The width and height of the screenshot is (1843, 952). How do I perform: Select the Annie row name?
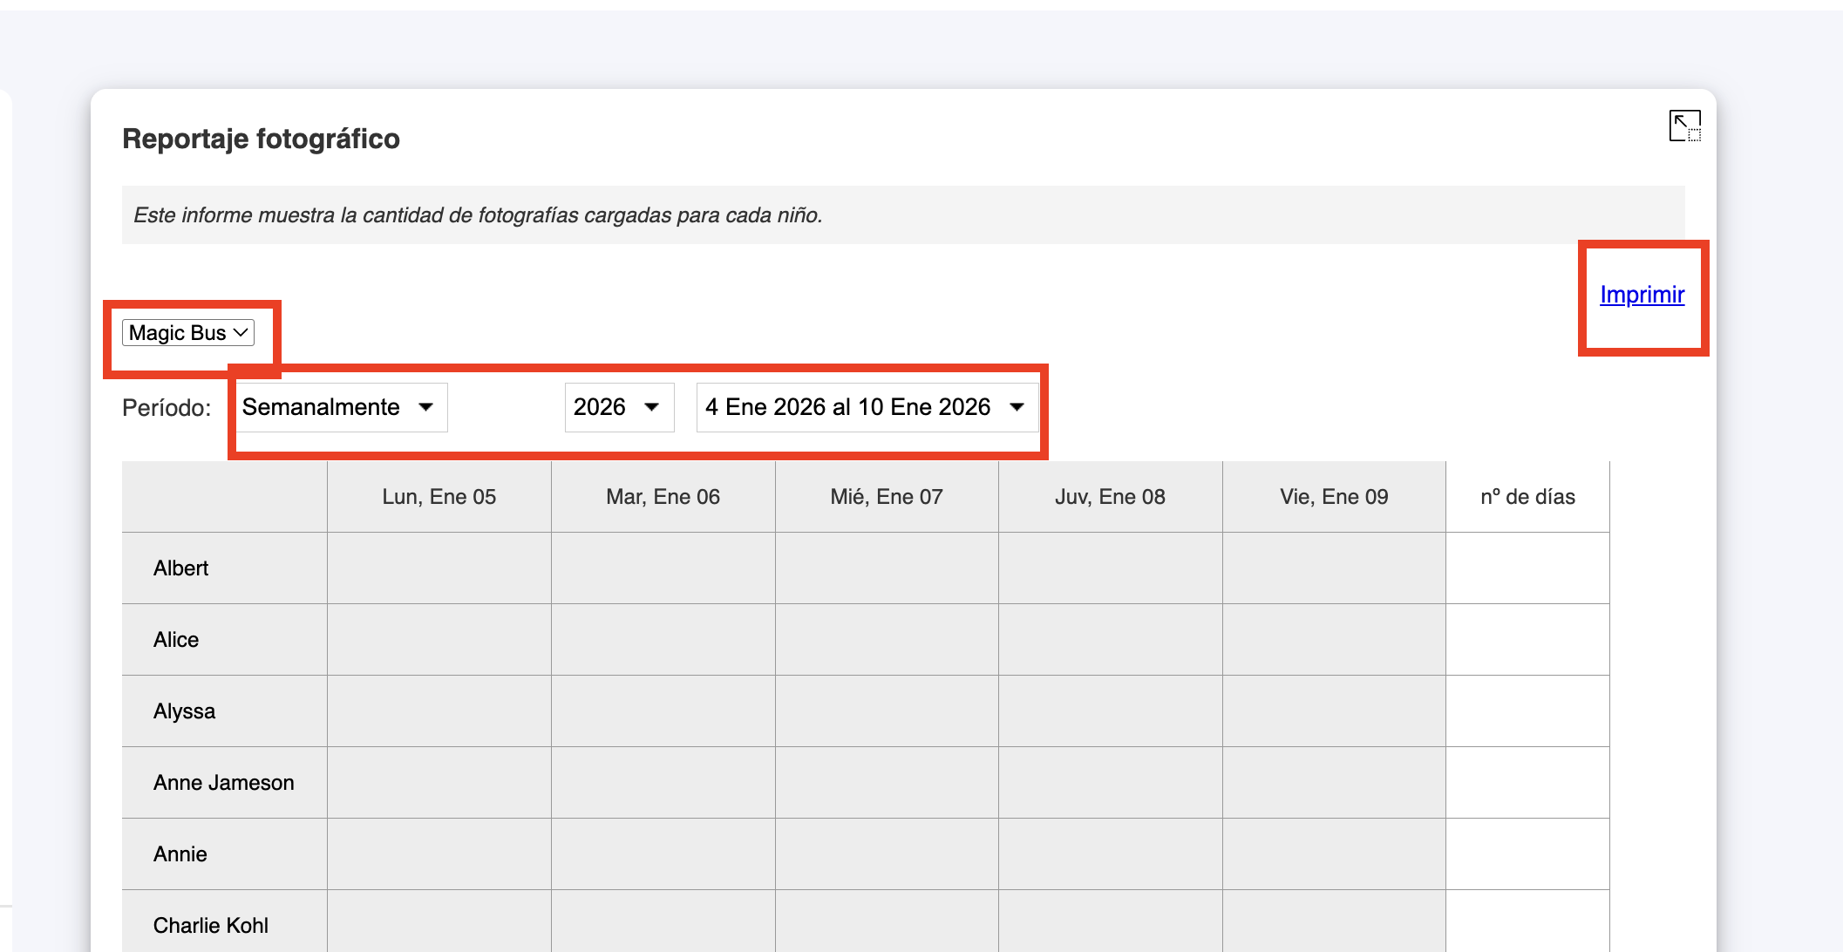[180, 854]
